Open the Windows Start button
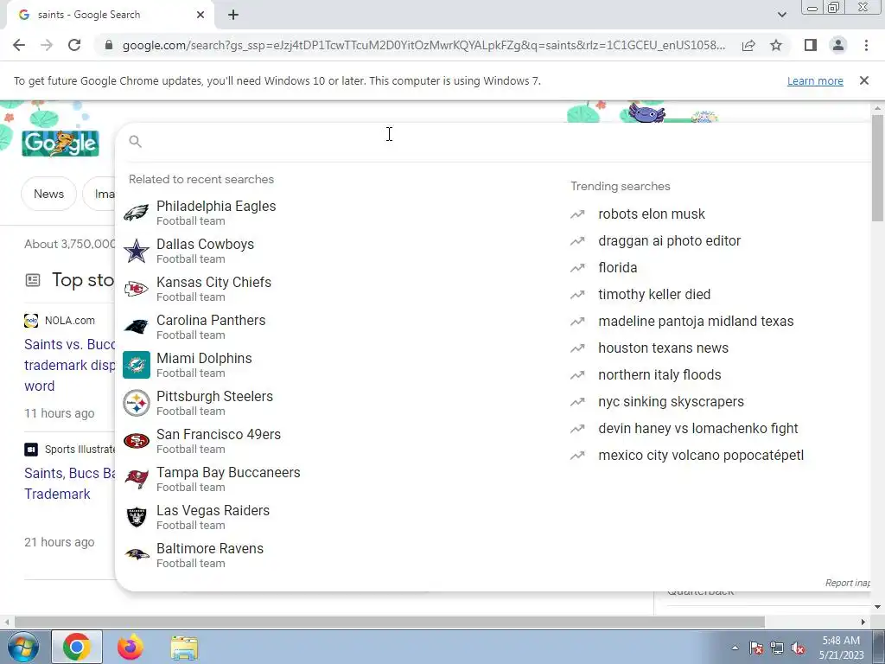This screenshot has width=885, height=664. [22, 647]
